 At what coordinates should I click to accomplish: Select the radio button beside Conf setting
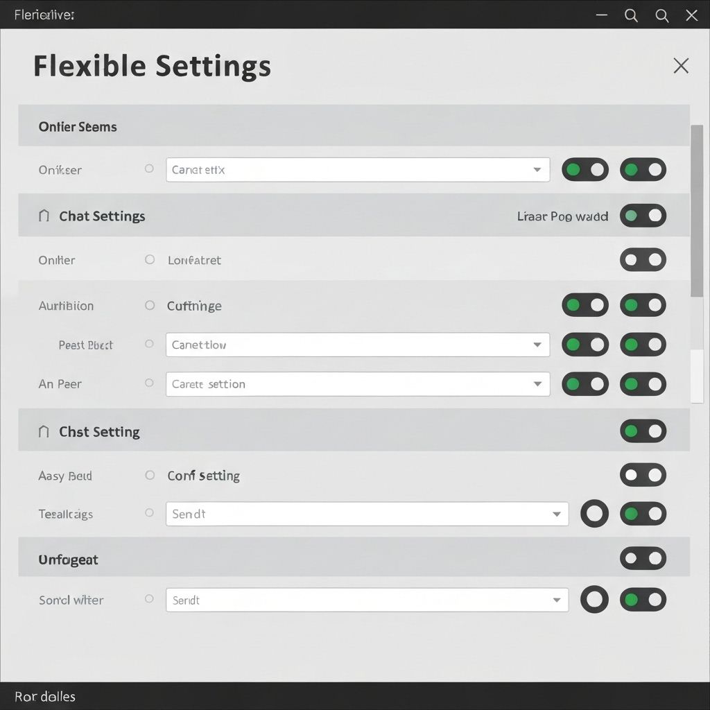click(150, 476)
